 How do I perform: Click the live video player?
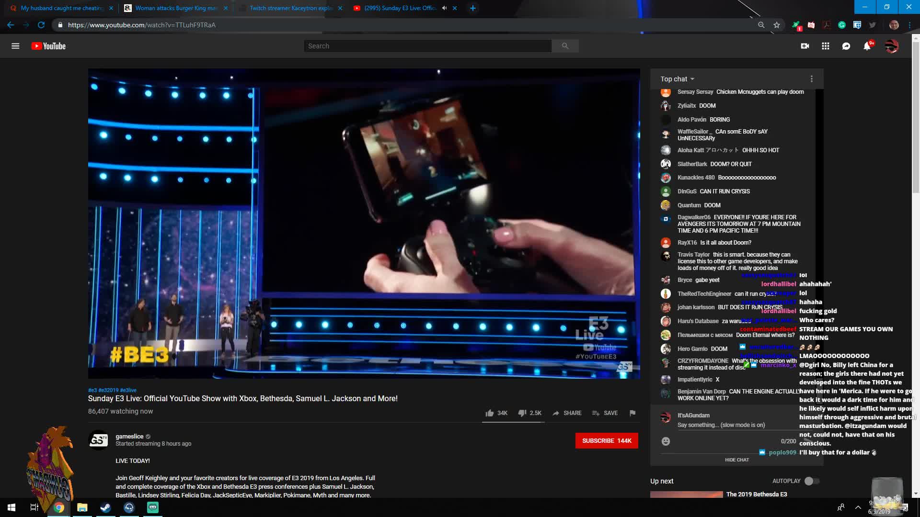coord(364,224)
